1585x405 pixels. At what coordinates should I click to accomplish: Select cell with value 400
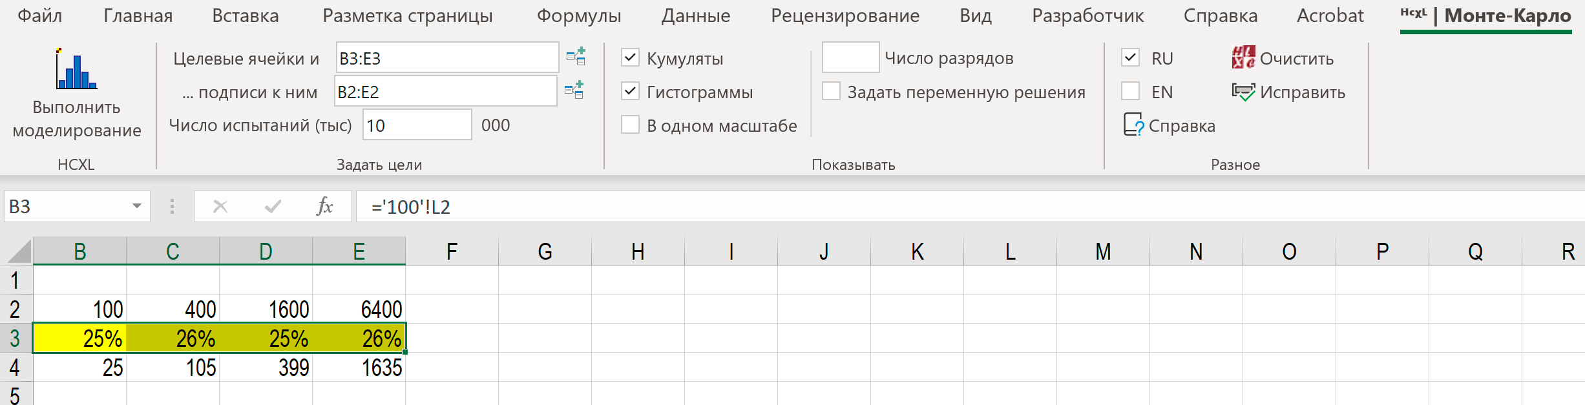coord(173,309)
